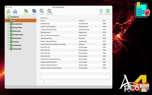Sort by the Category column header
Viewport: 152px width, 95px height.
[90, 21]
